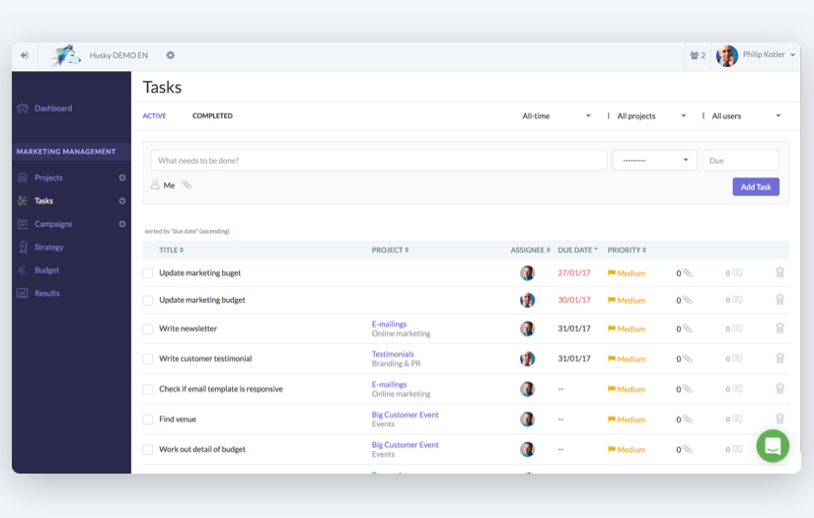
Task: Open Strategy in the sidebar
Action: [x=48, y=247]
